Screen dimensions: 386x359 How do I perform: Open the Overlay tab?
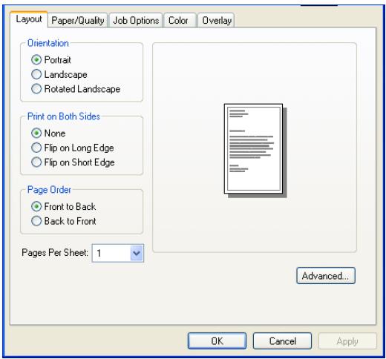coord(216,20)
